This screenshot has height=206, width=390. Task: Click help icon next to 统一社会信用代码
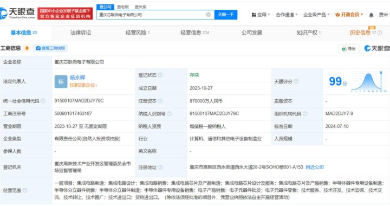43,101
